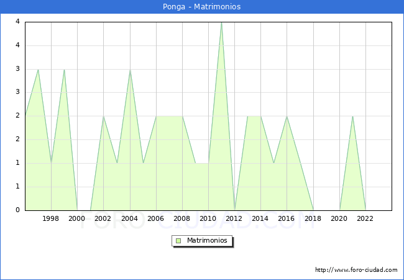Select the 2008 x-axis label
Viewport: 404px width, 280px height.
[x=182, y=218]
